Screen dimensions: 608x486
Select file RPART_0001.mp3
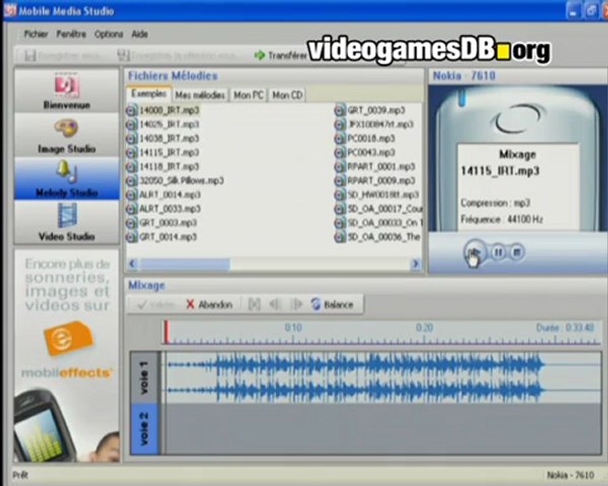(381, 167)
